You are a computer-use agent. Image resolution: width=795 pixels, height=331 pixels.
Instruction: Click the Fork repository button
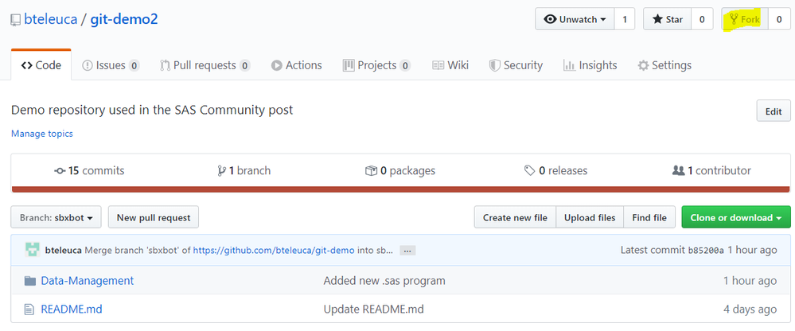tap(745, 19)
